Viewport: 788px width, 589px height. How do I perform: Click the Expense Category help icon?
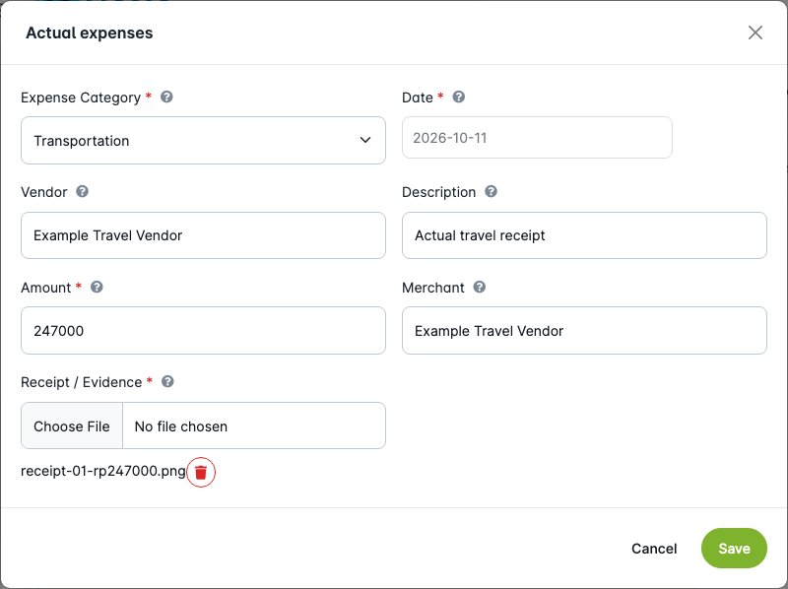pos(166,97)
